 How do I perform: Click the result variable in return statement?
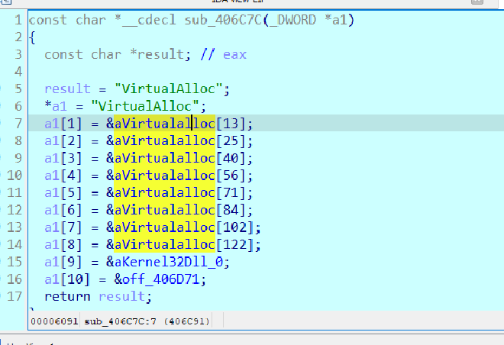pyautogui.click(x=128, y=296)
